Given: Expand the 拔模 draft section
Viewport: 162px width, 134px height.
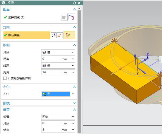Looking at the screenshot, I should [75, 103].
